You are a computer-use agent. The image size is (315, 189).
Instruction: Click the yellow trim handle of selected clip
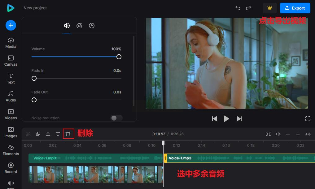(165, 158)
